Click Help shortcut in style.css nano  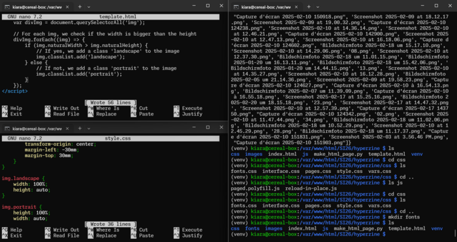[12, 230]
